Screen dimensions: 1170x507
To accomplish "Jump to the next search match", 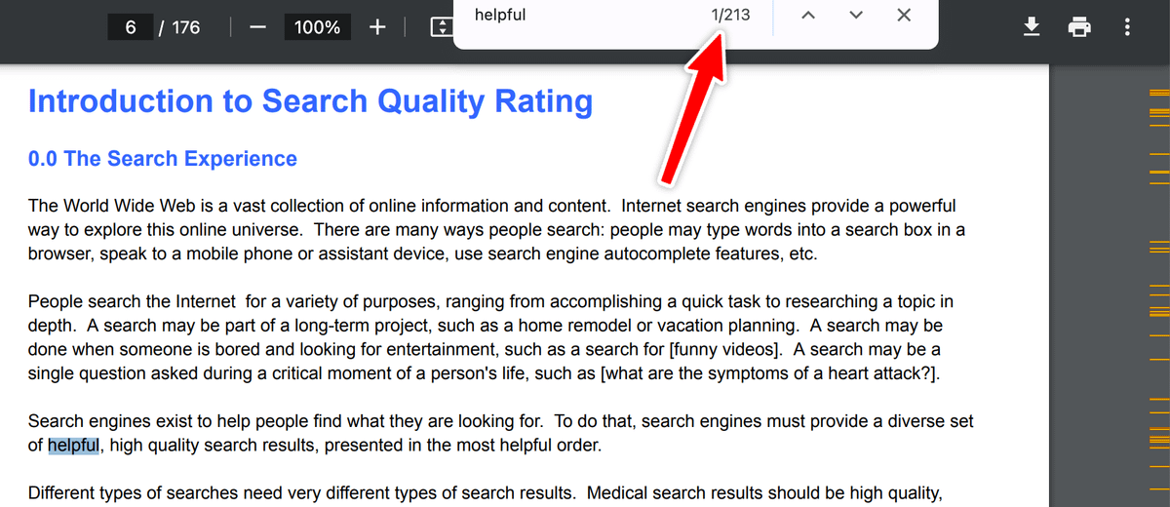I will click(x=856, y=16).
